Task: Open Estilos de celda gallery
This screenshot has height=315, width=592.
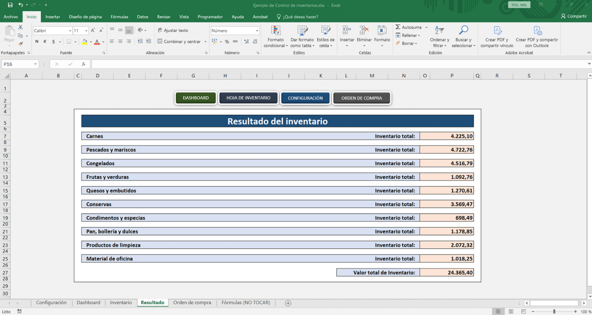Action: (326, 37)
